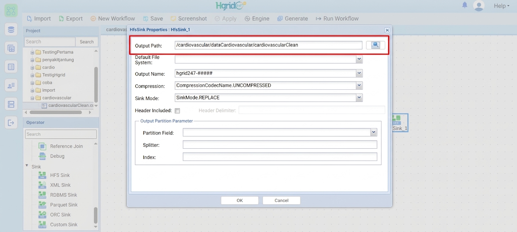Open the Output Name dropdown

[359, 73]
